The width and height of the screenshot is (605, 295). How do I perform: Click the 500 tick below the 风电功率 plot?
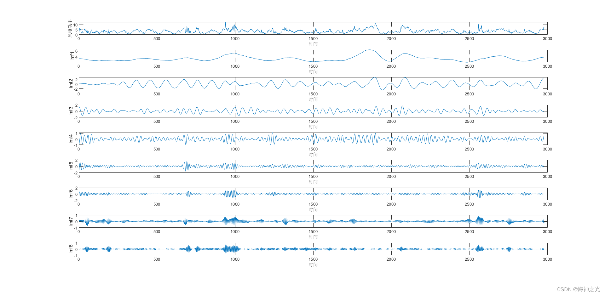[x=157, y=39]
